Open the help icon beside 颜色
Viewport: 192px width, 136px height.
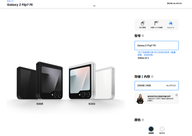click(x=143, y=120)
